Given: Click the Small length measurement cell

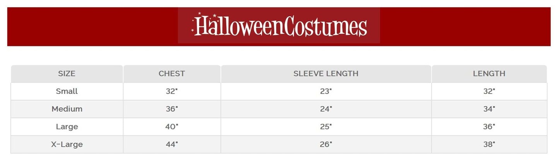Looking at the screenshot, I should (x=489, y=91).
